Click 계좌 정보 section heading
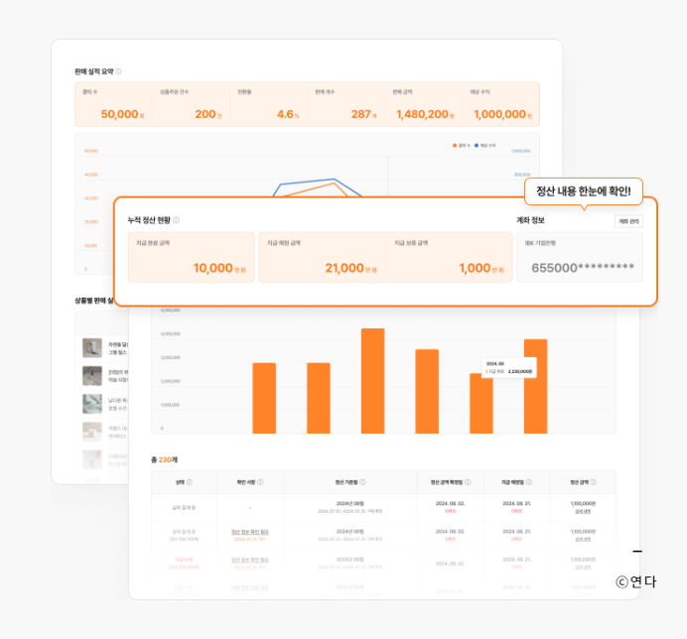This screenshot has width=687, height=639. (530, 220)
